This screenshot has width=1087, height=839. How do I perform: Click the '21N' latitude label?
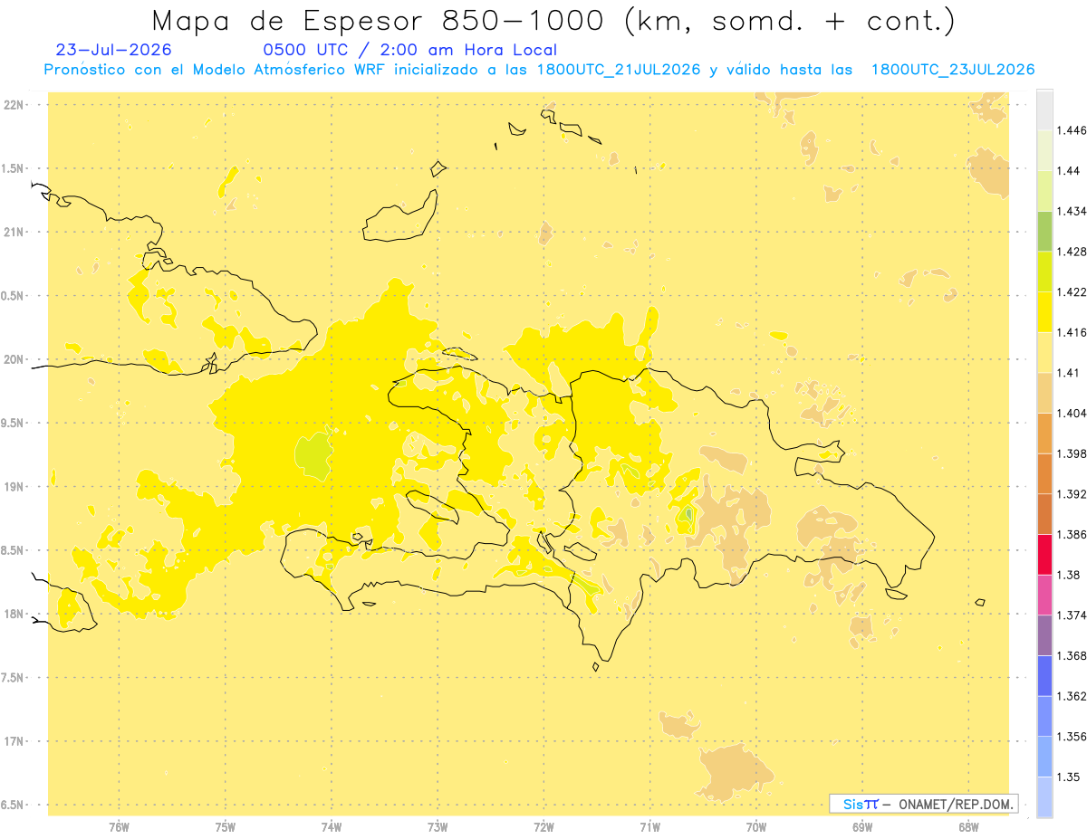click(13, 233)
